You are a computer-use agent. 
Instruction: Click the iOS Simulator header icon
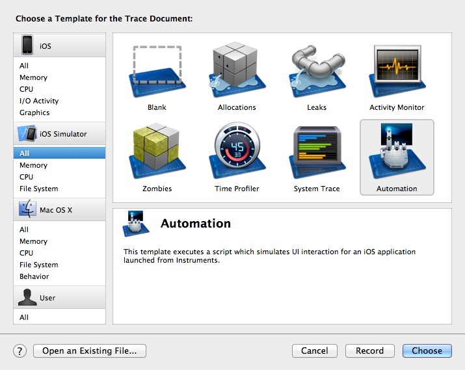click(27, 133)
